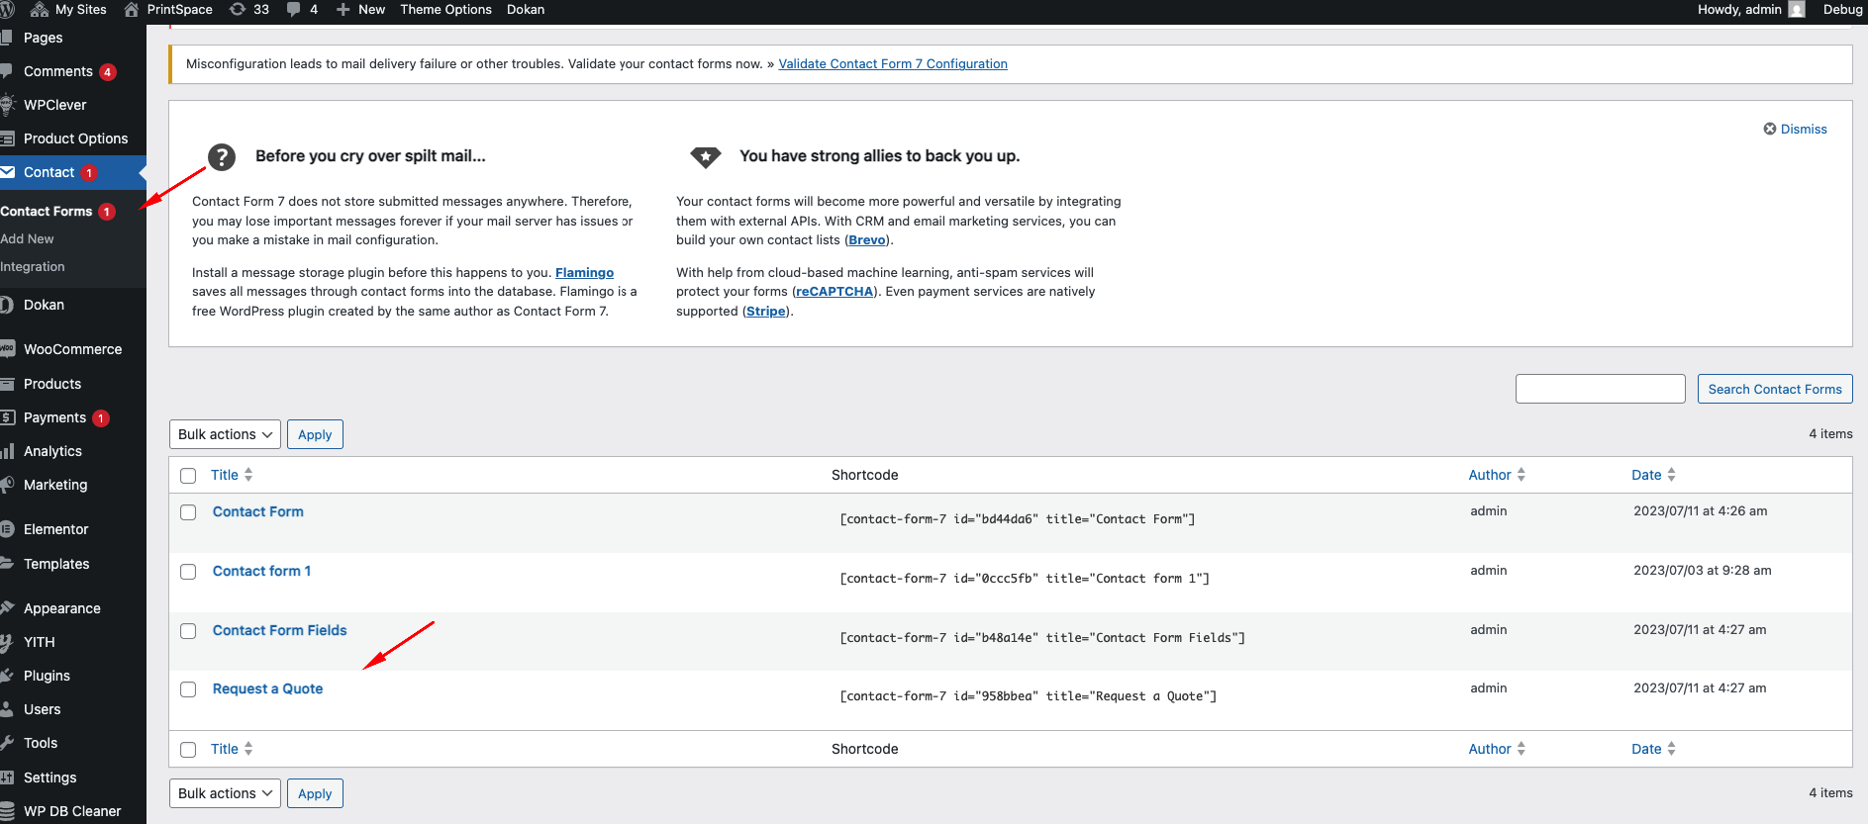
Task: Click the plus icon beside New
Action: 343,9
